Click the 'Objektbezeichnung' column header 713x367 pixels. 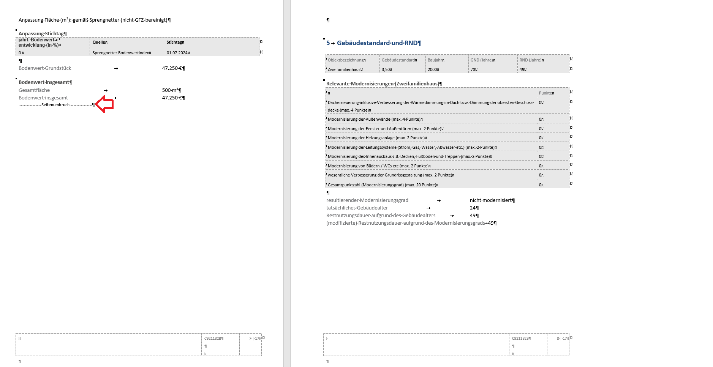tap(346, 60)
